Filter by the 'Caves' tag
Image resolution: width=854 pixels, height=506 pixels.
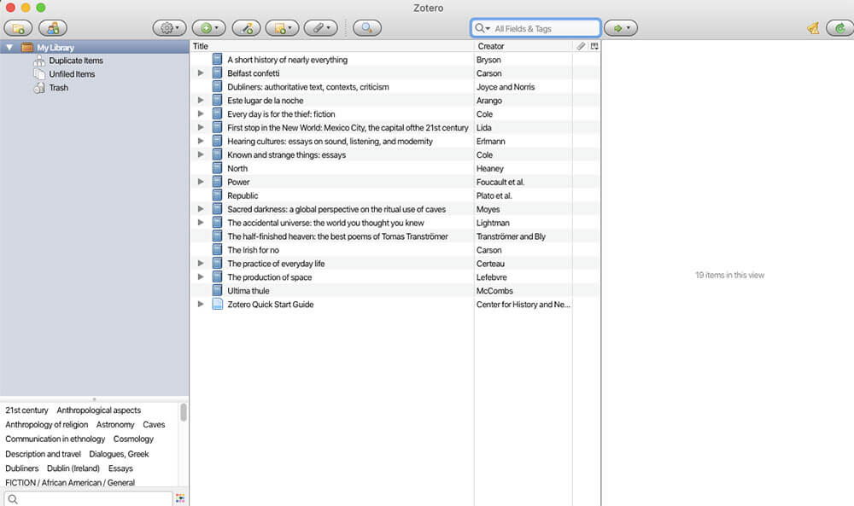point(154,424)
